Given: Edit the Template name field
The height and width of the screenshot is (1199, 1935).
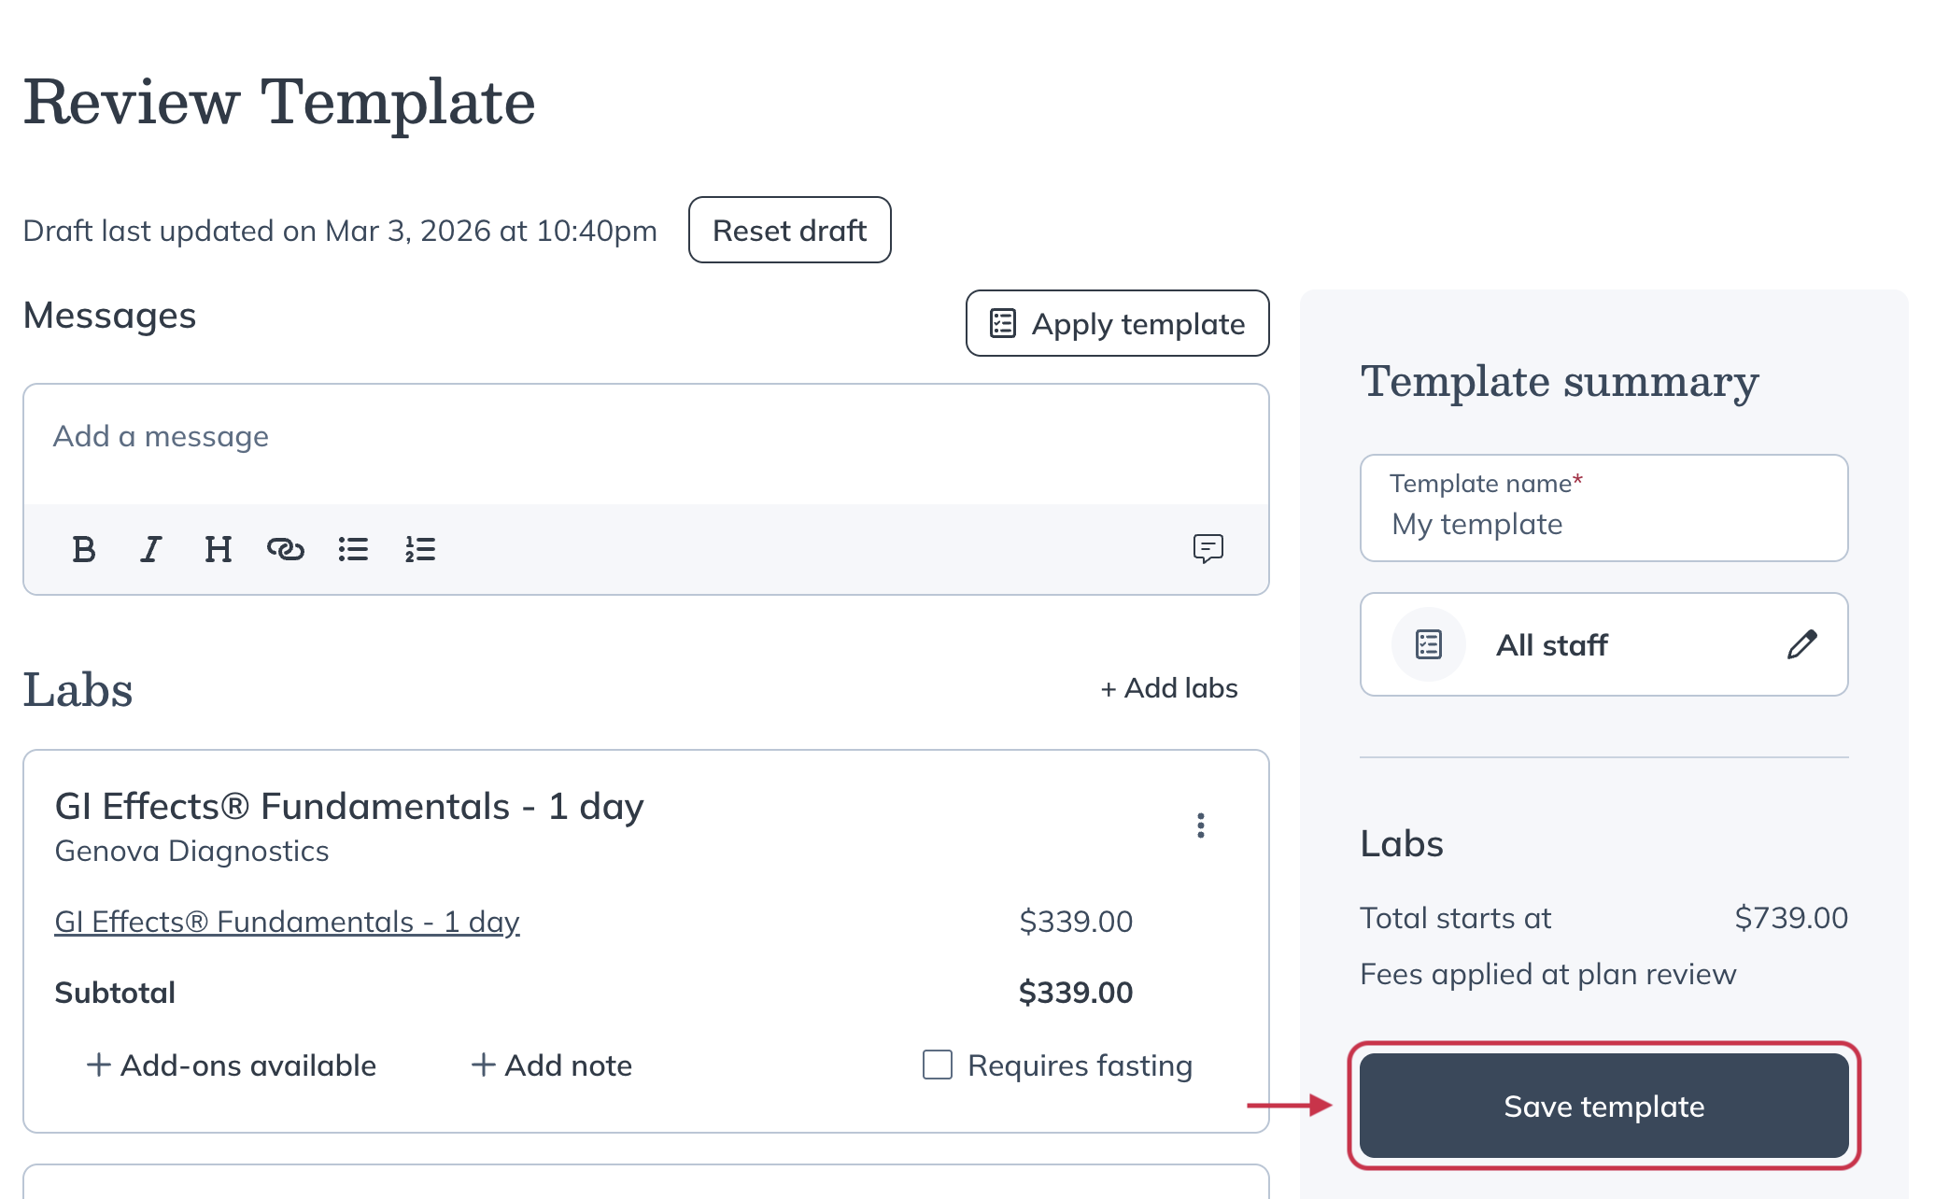Looking at the screenshot, I should tap(1603, 524).
